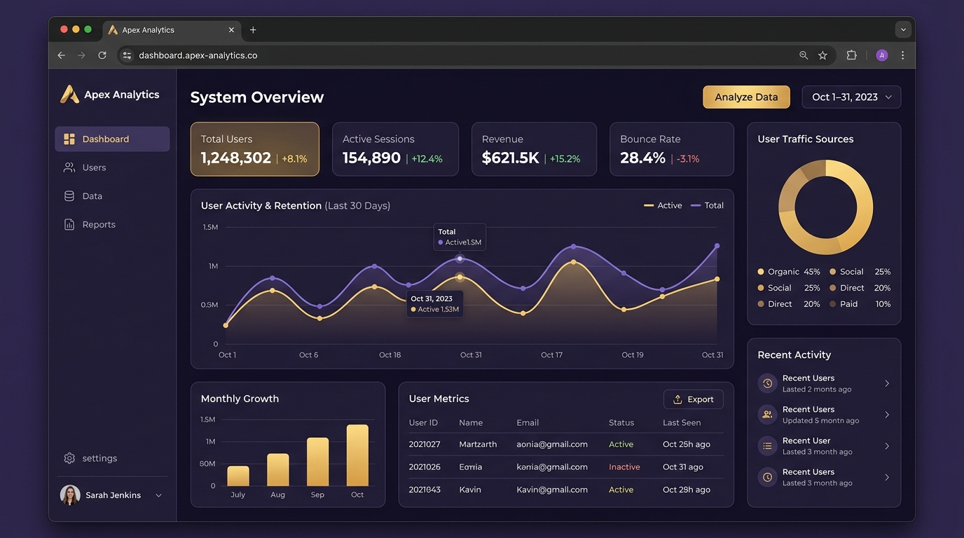
Task: Click the 'User ID' column header
Action: coord(423,423)
